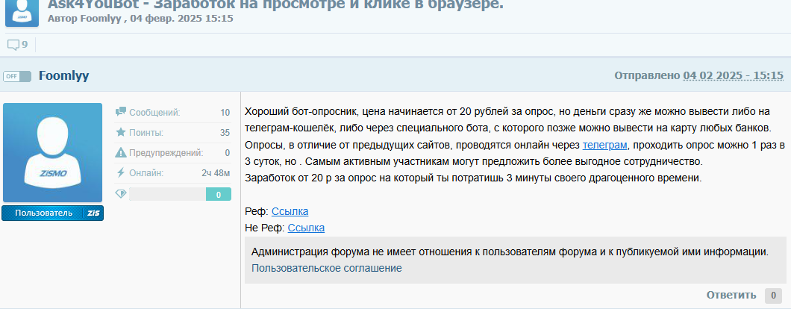791x309 pixels.
Task: Click the OFF status indicator near Foomlyy
Action: (x=17, y=76)
